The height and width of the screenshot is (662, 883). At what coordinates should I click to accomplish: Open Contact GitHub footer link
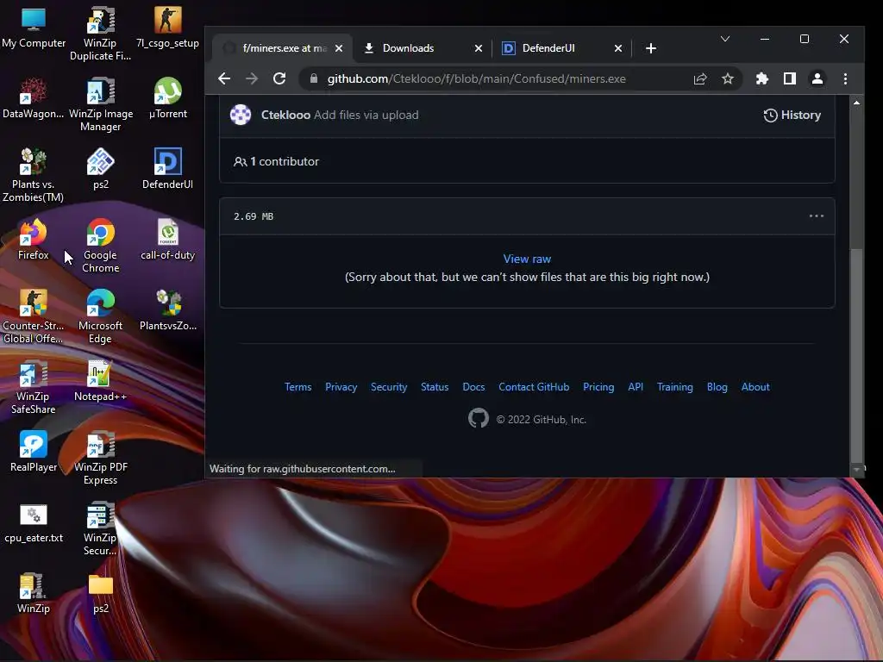pyautogui.click(x=534, y=387)
